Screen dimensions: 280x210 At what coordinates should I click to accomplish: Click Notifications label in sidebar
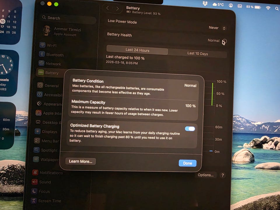51,173
